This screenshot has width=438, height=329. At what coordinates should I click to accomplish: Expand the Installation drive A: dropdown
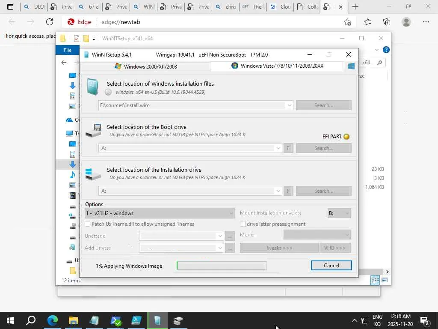278,191
